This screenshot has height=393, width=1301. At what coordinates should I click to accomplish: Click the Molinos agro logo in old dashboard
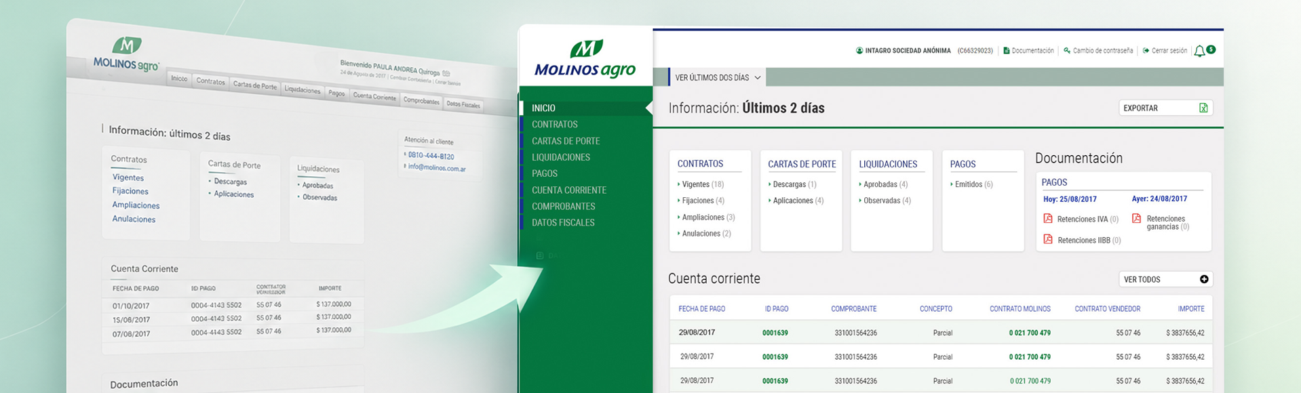[126, 56]
